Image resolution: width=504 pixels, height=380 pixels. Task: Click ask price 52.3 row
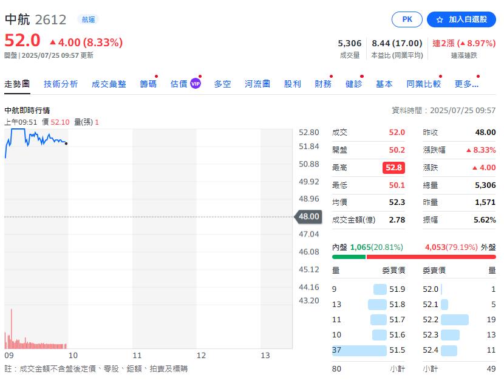[x=459, y=335]
